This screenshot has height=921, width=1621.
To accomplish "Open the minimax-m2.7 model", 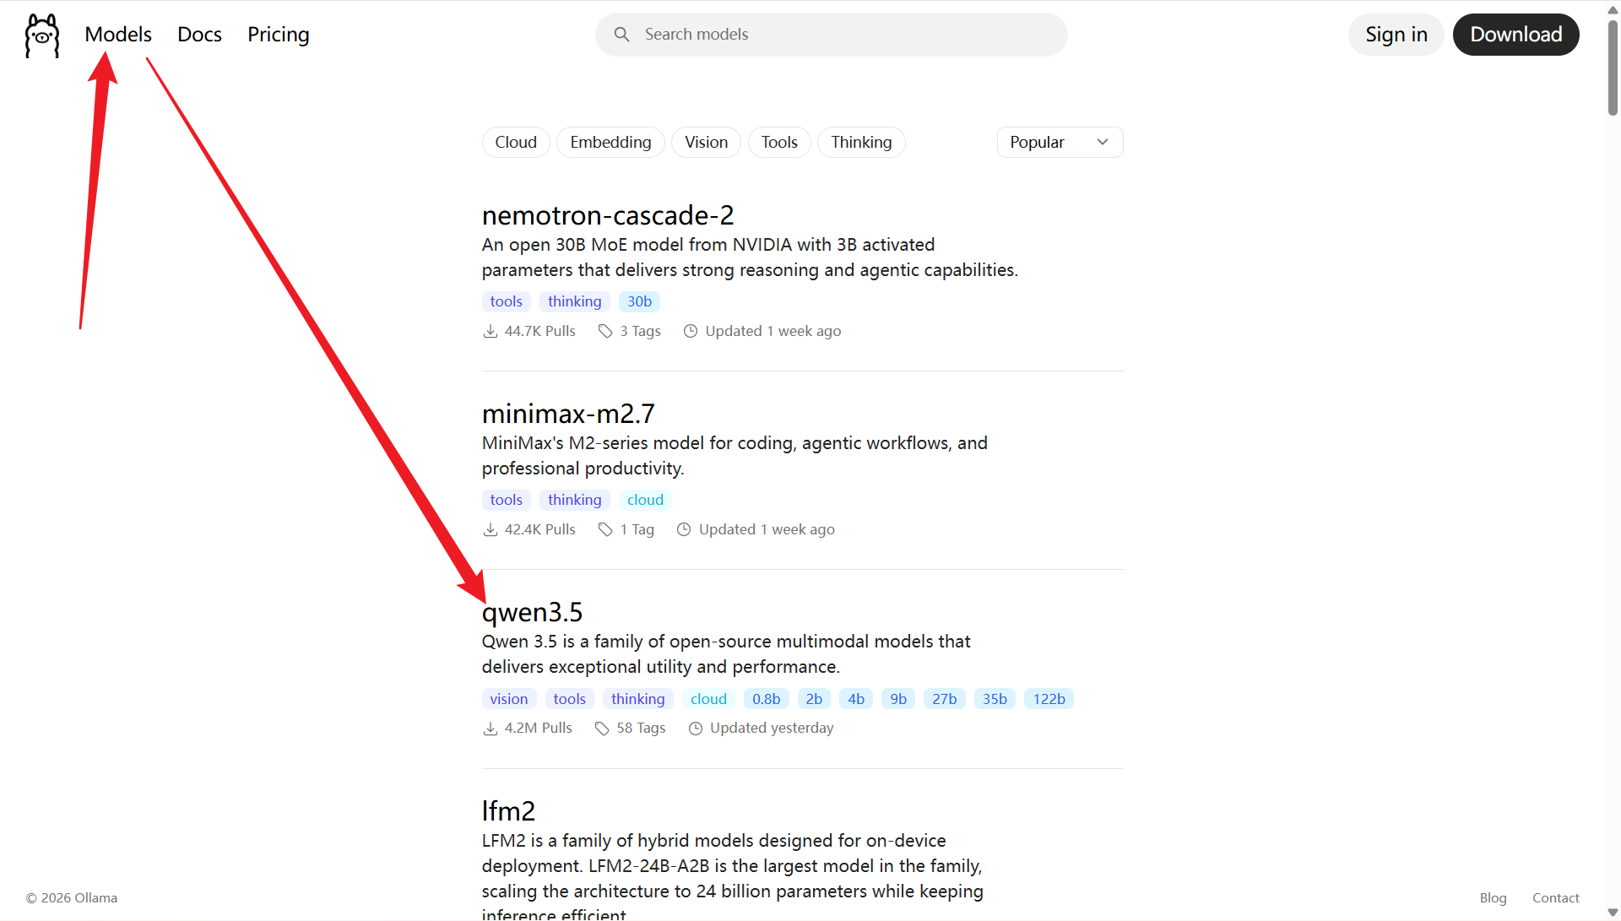I will pyautogui.click(x=568, y=414).
